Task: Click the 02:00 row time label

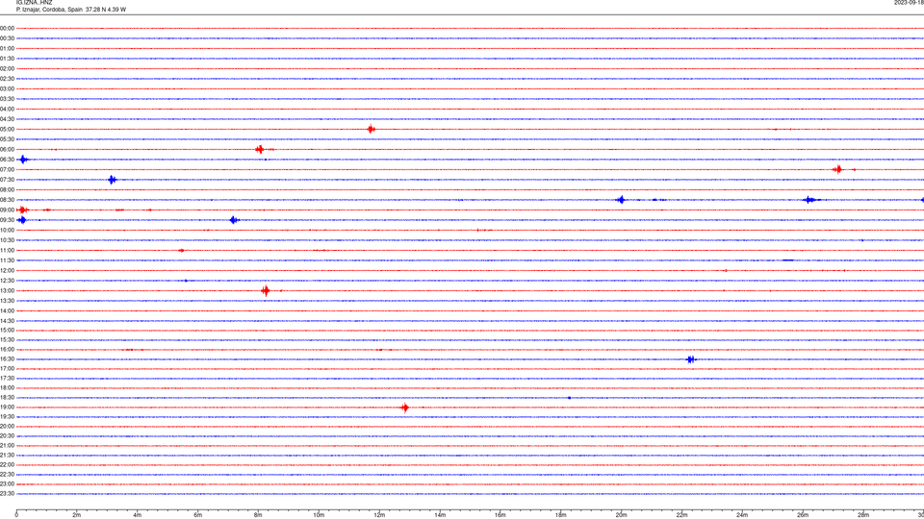Action: [x=7, y=69]
